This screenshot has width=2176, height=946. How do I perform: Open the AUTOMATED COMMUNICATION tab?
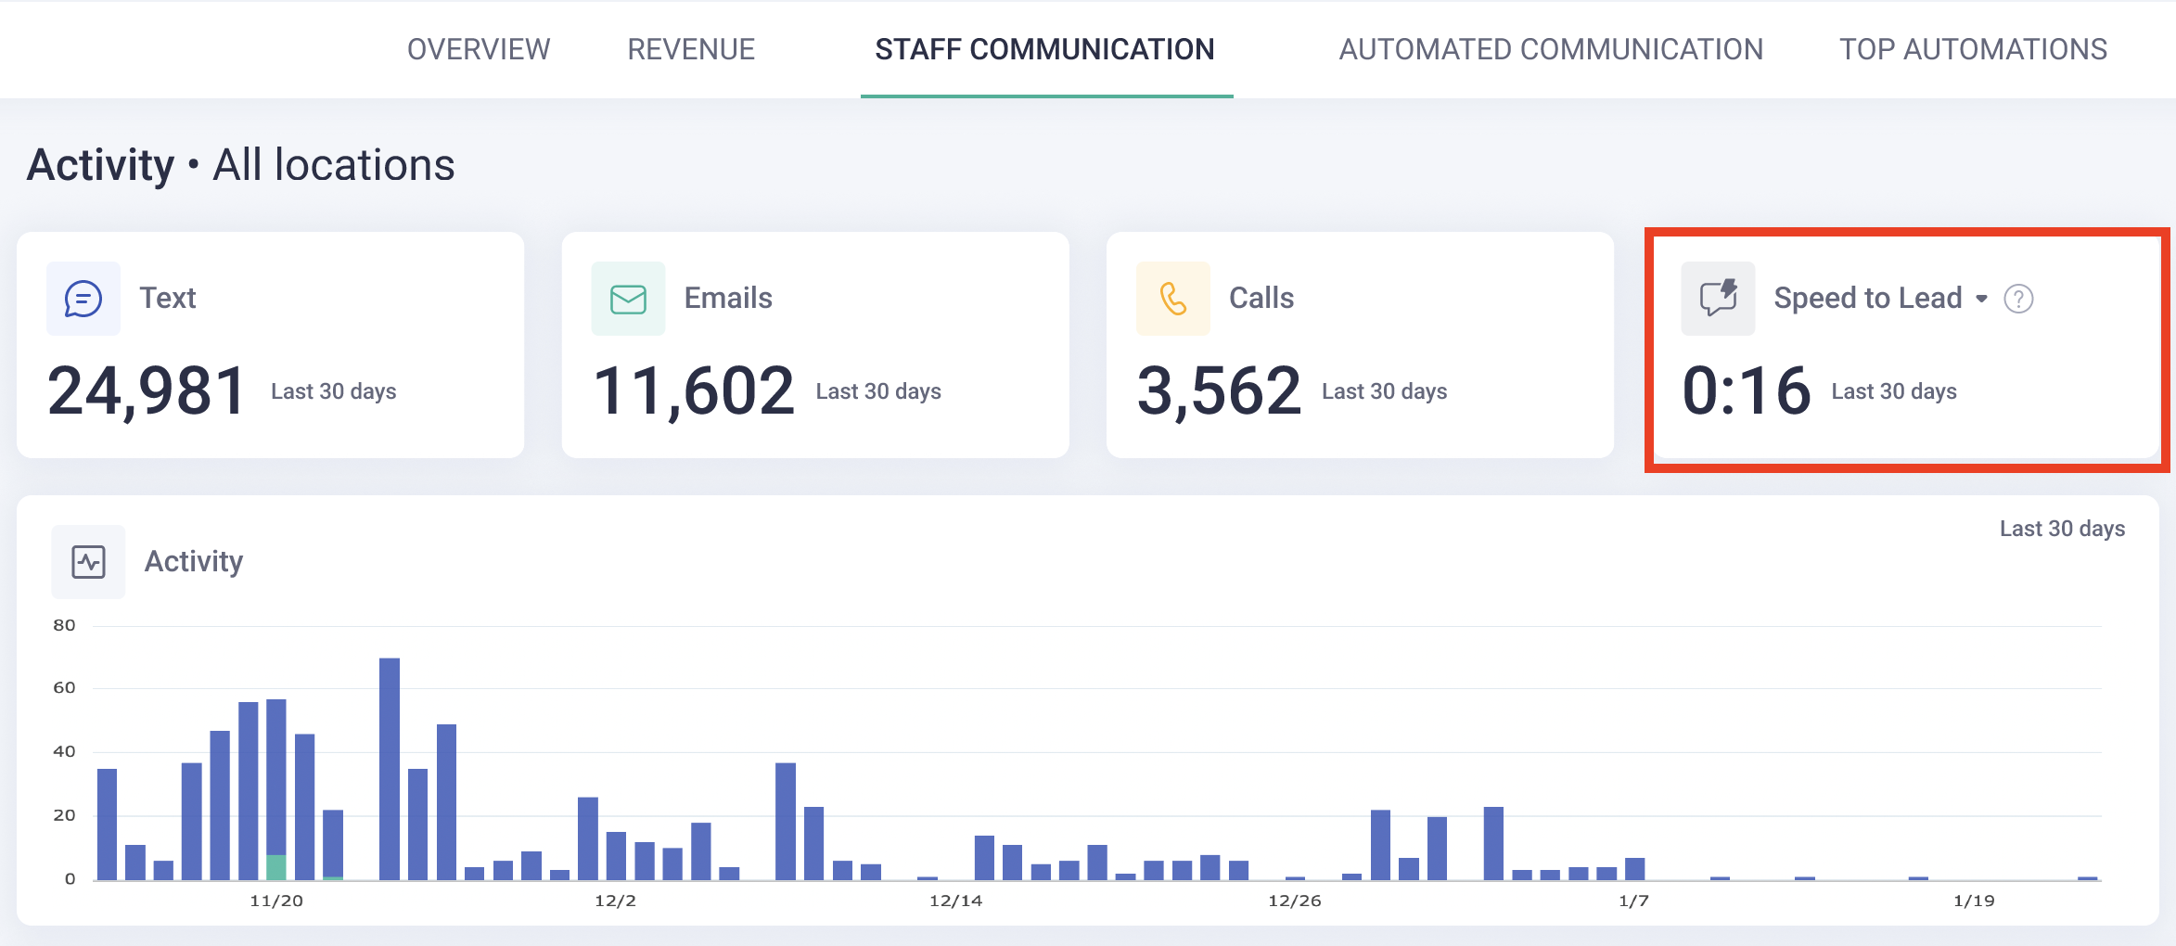[1551, 49]
